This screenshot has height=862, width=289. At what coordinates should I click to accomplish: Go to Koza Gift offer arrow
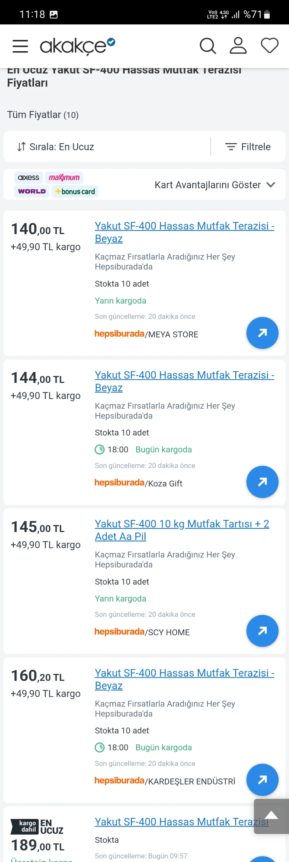coord(262,482)
